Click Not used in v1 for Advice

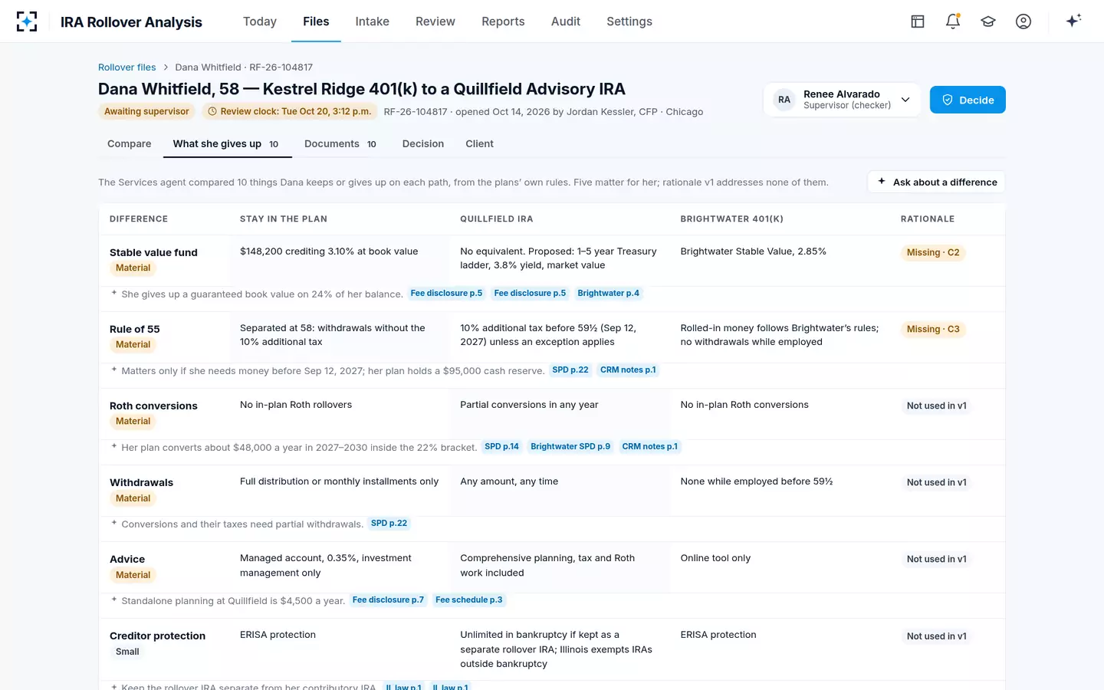(937, 560)
